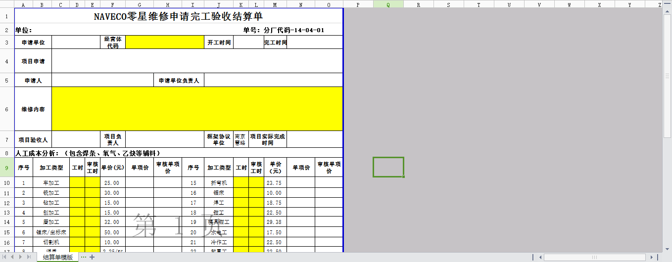
Task: Click the large yellow 维修内容 input area
Action: coord(197,109)
